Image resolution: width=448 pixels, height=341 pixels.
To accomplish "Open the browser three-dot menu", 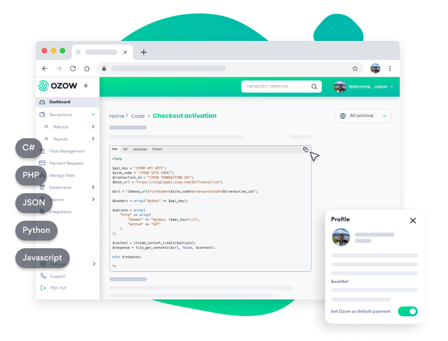I will [390, 68].
